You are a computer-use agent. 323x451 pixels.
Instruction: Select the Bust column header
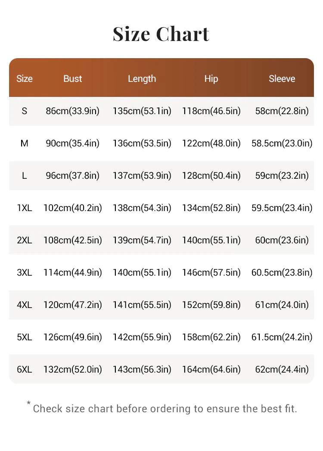tap(73, 78)
